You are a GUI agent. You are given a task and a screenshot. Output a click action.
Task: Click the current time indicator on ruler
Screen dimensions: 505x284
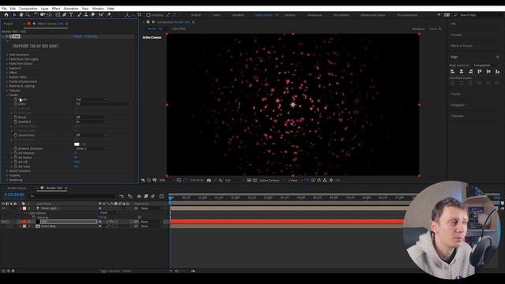(170, 198)
